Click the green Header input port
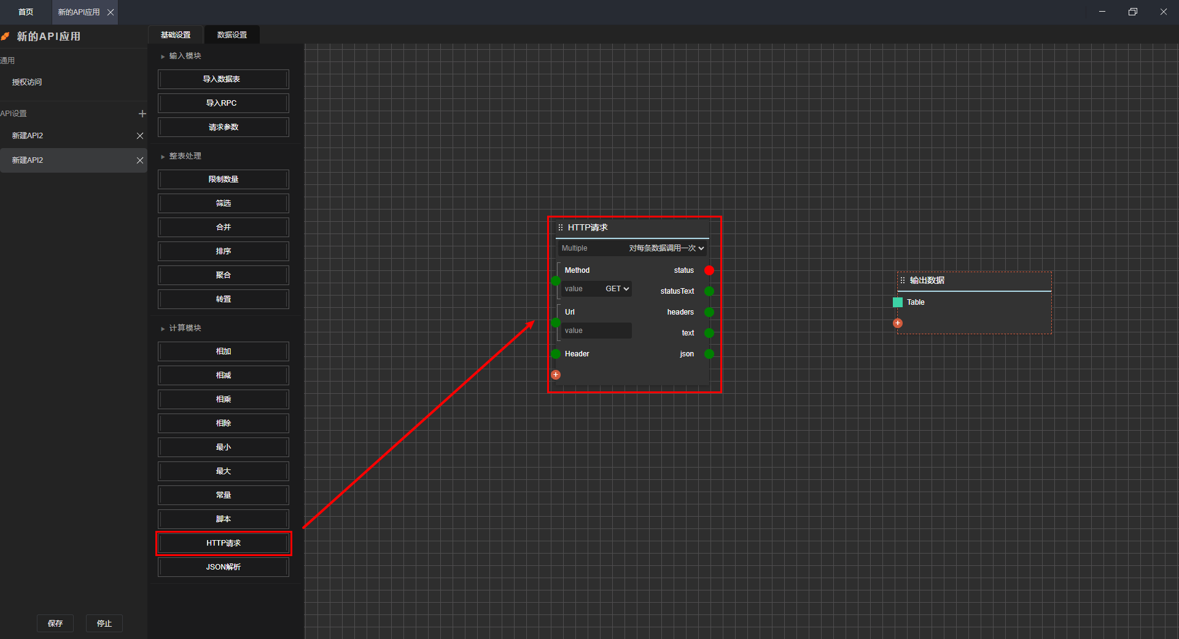This screenshot has width=1179, height=639. (x=556, y=354)
